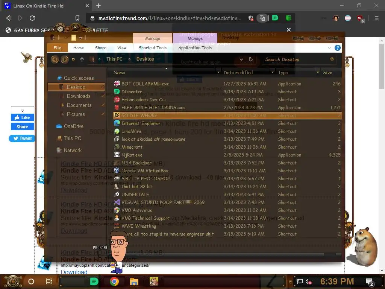Viewport: 385px width, 289px height.
Task: Click the green Brave shield icon
Action: coord(288,18)
